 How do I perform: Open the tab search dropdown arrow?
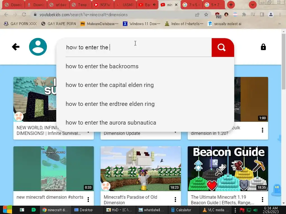pos(252,5)
